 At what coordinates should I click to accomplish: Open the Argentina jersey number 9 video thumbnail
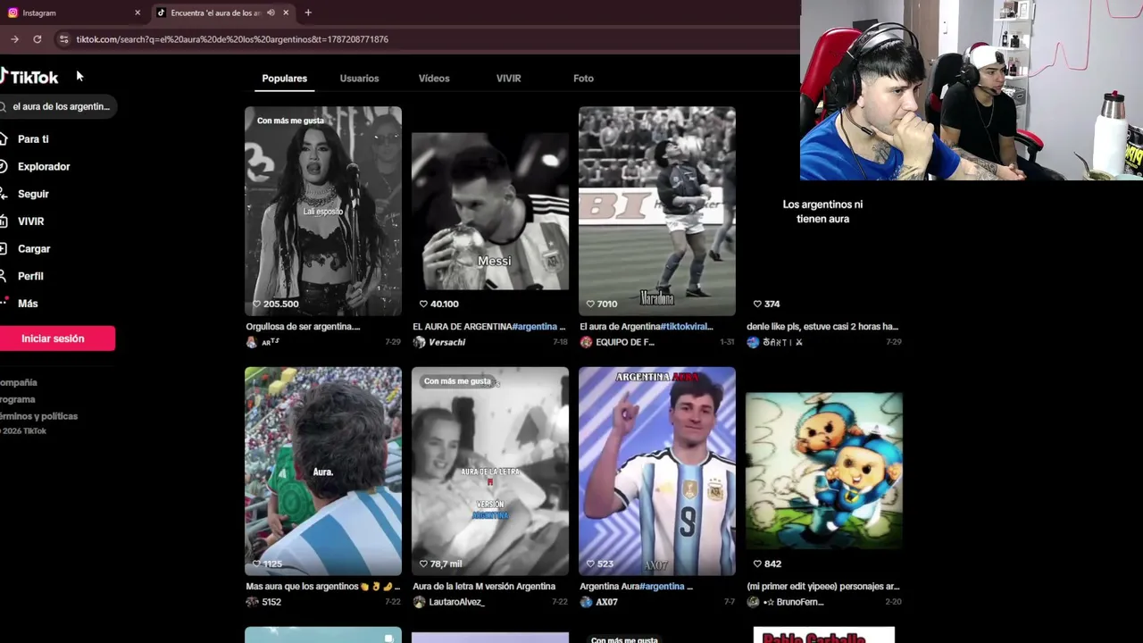click(x=657, y=472)
